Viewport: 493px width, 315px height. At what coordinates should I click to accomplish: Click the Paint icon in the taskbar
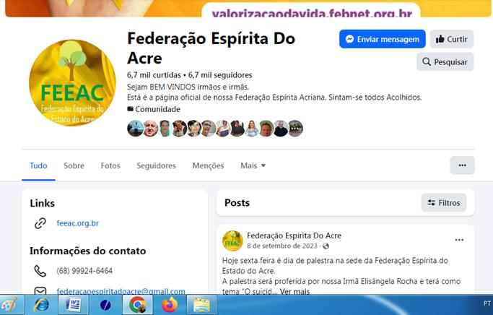(x=10, y=305)
